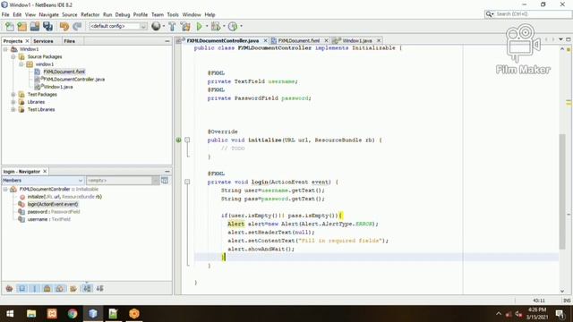Click the editor vertical scrollbar
Screen dimensions: 573x322
[562, 191]
